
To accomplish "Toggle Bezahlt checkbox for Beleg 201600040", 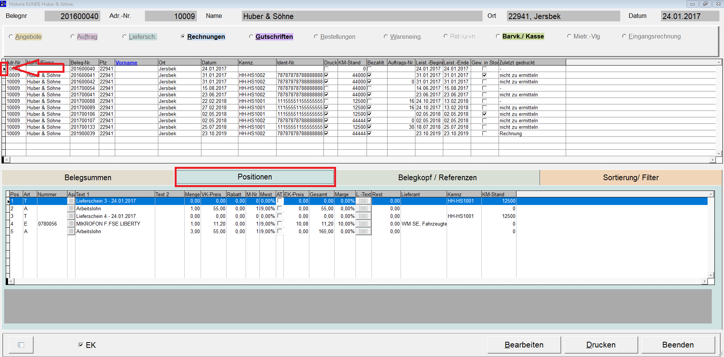I will coord(369,69).
